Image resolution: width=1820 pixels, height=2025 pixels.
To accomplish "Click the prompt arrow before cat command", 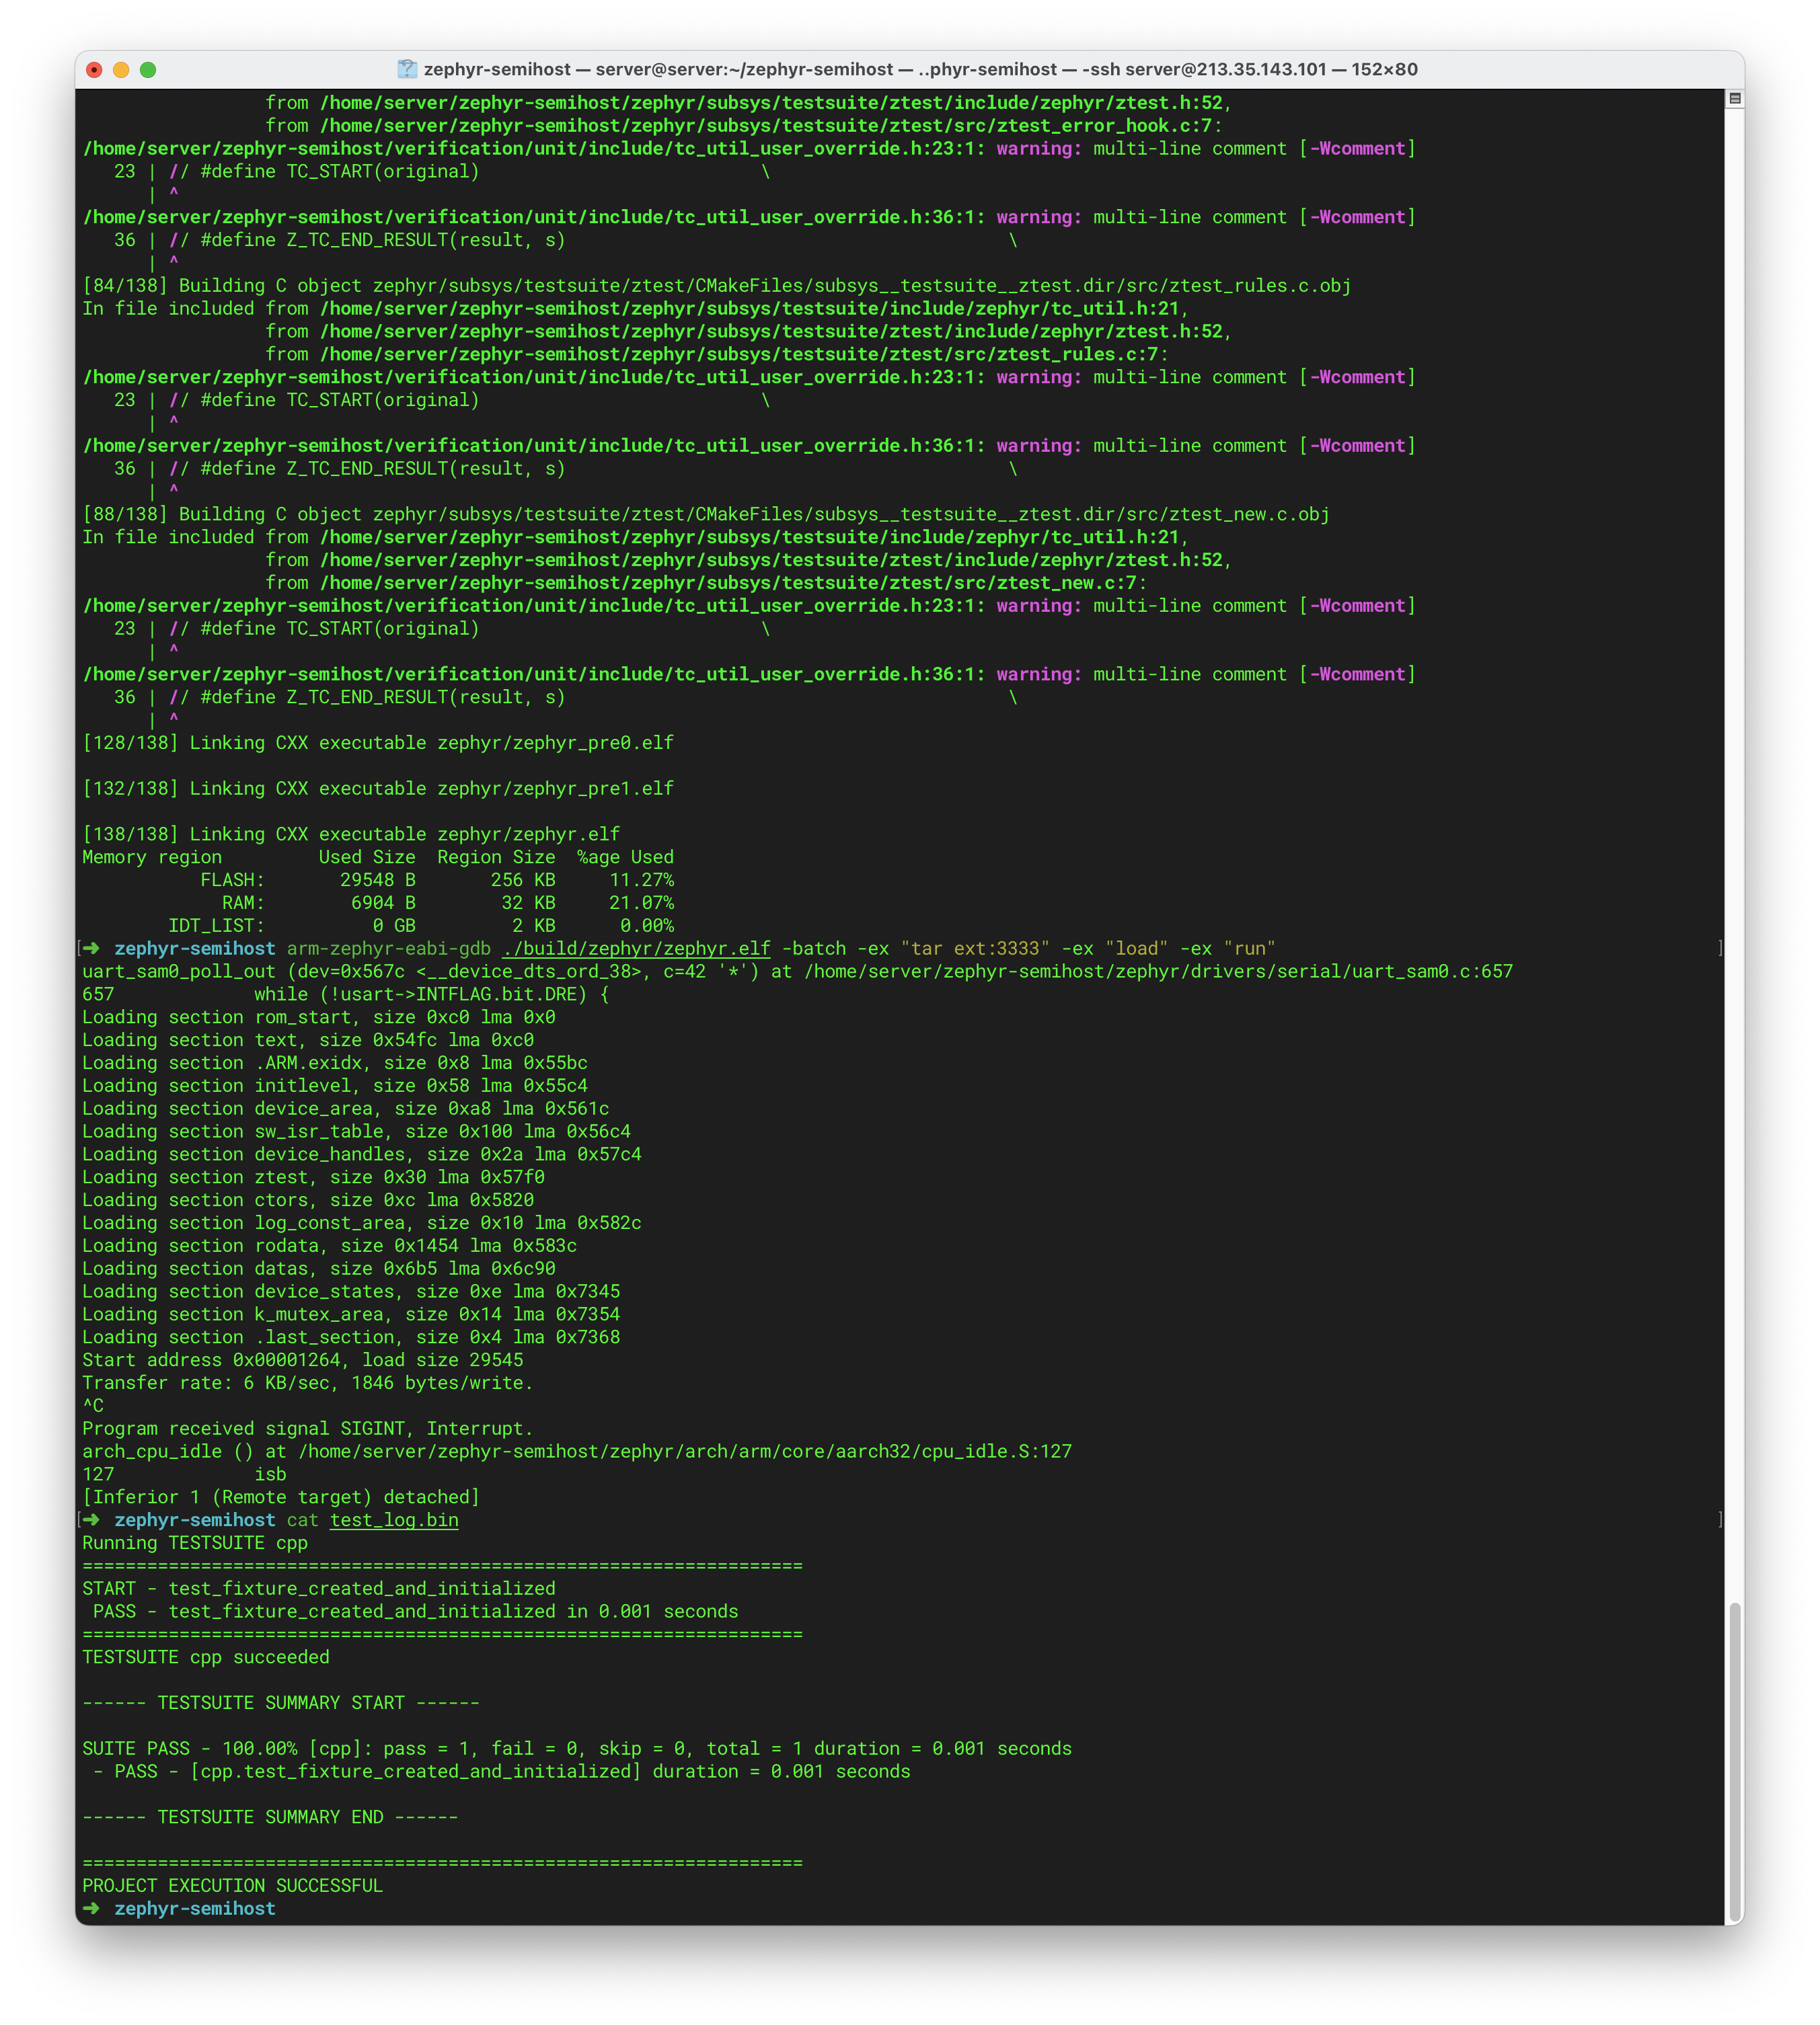I will tap(91, 1520).
